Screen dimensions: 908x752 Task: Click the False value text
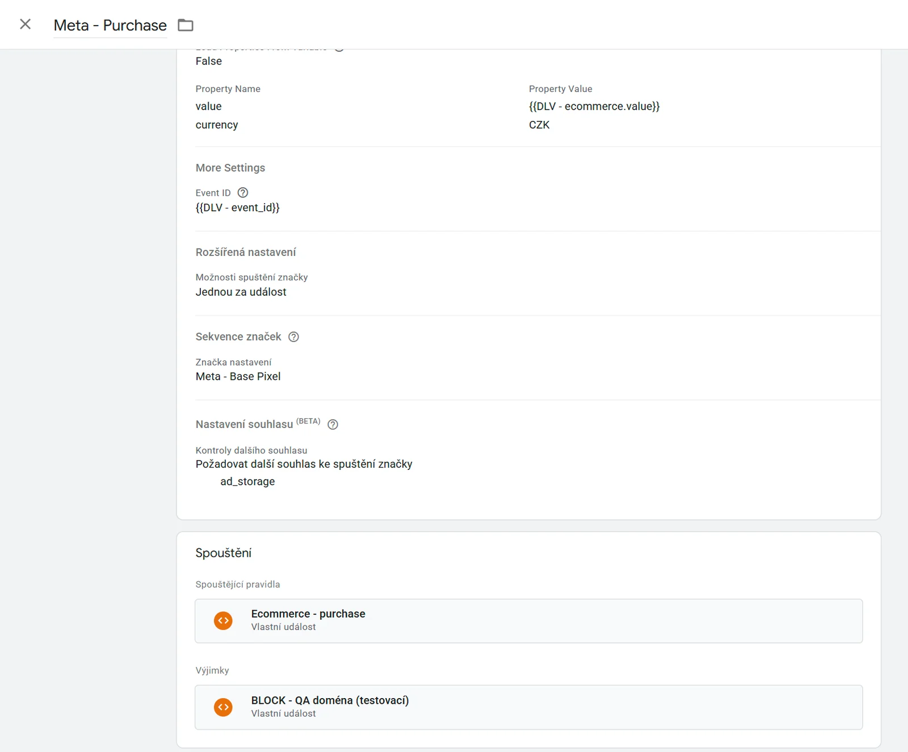(x=209, y=61)
